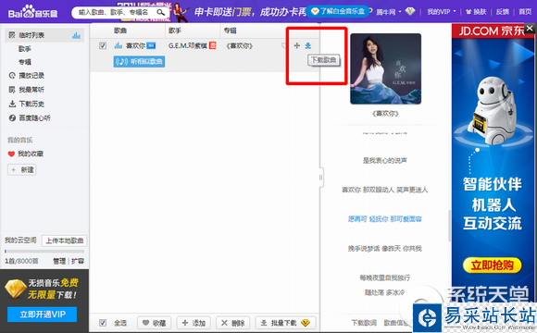Click highlighted blue lyric line 愿再可
The height and width of the screenshot is (333, 537).
[x=385, y=219]
